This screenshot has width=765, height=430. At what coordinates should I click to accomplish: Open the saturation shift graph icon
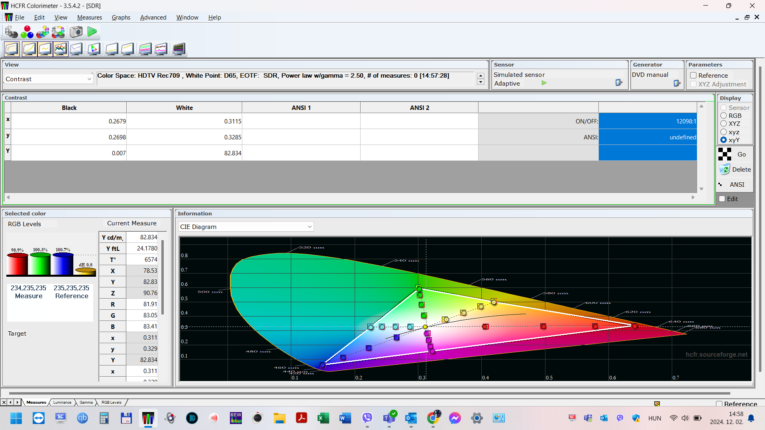pos(145,49)
